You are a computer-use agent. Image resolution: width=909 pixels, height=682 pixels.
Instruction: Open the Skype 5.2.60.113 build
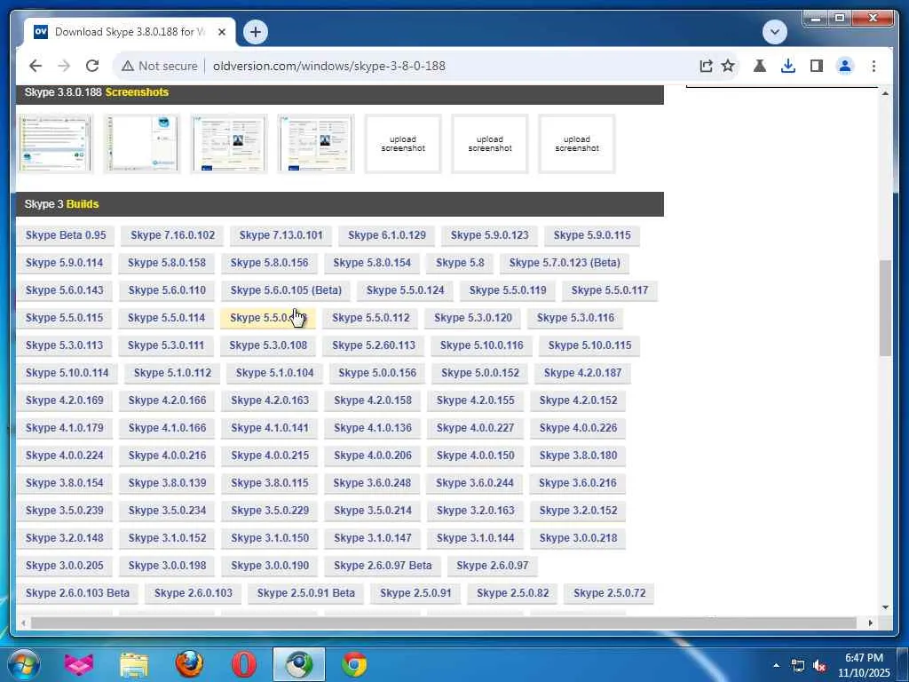tap(374, 345)
